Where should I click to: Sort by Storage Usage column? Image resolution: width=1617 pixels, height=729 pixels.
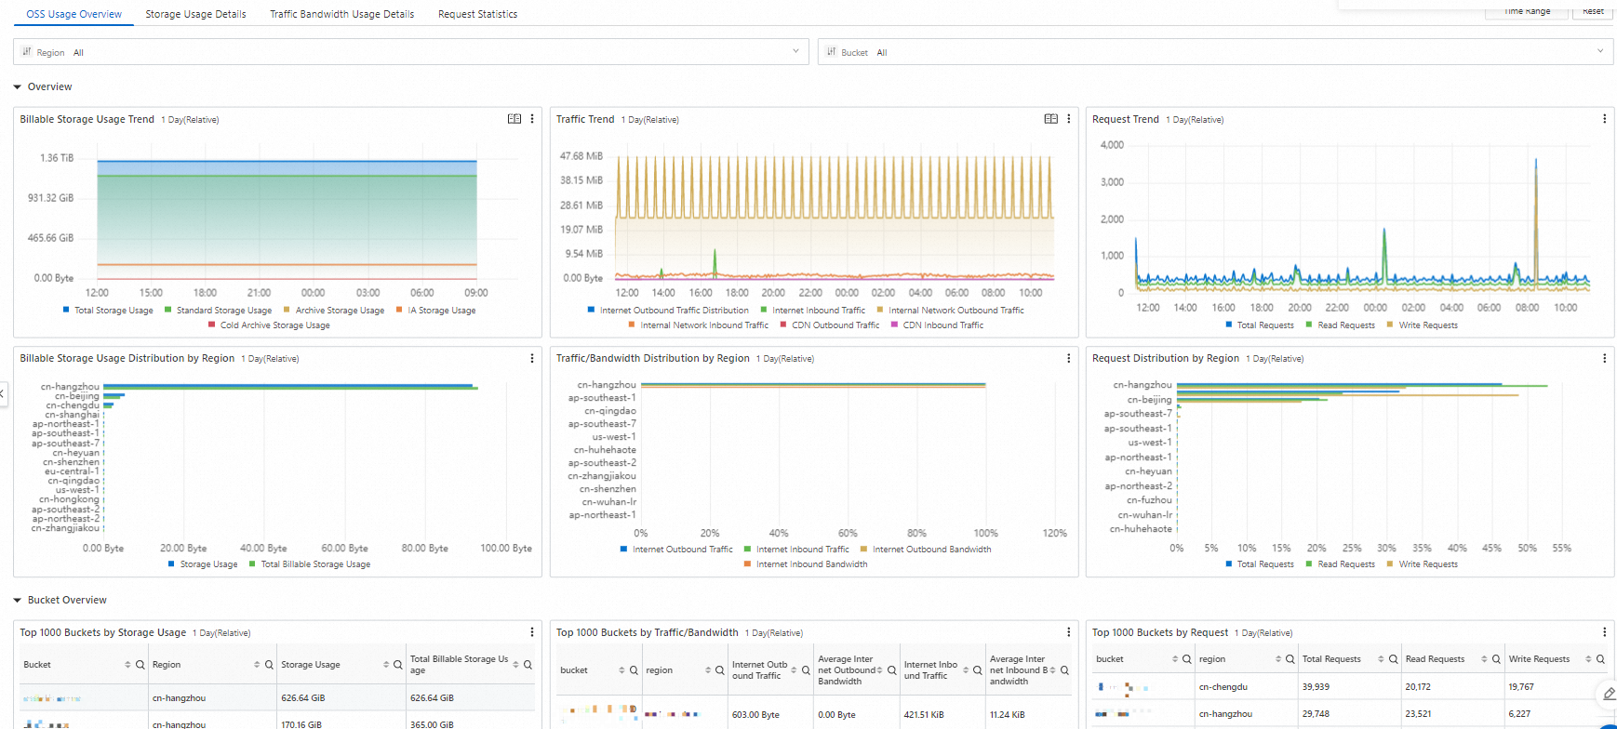(386, 665)
